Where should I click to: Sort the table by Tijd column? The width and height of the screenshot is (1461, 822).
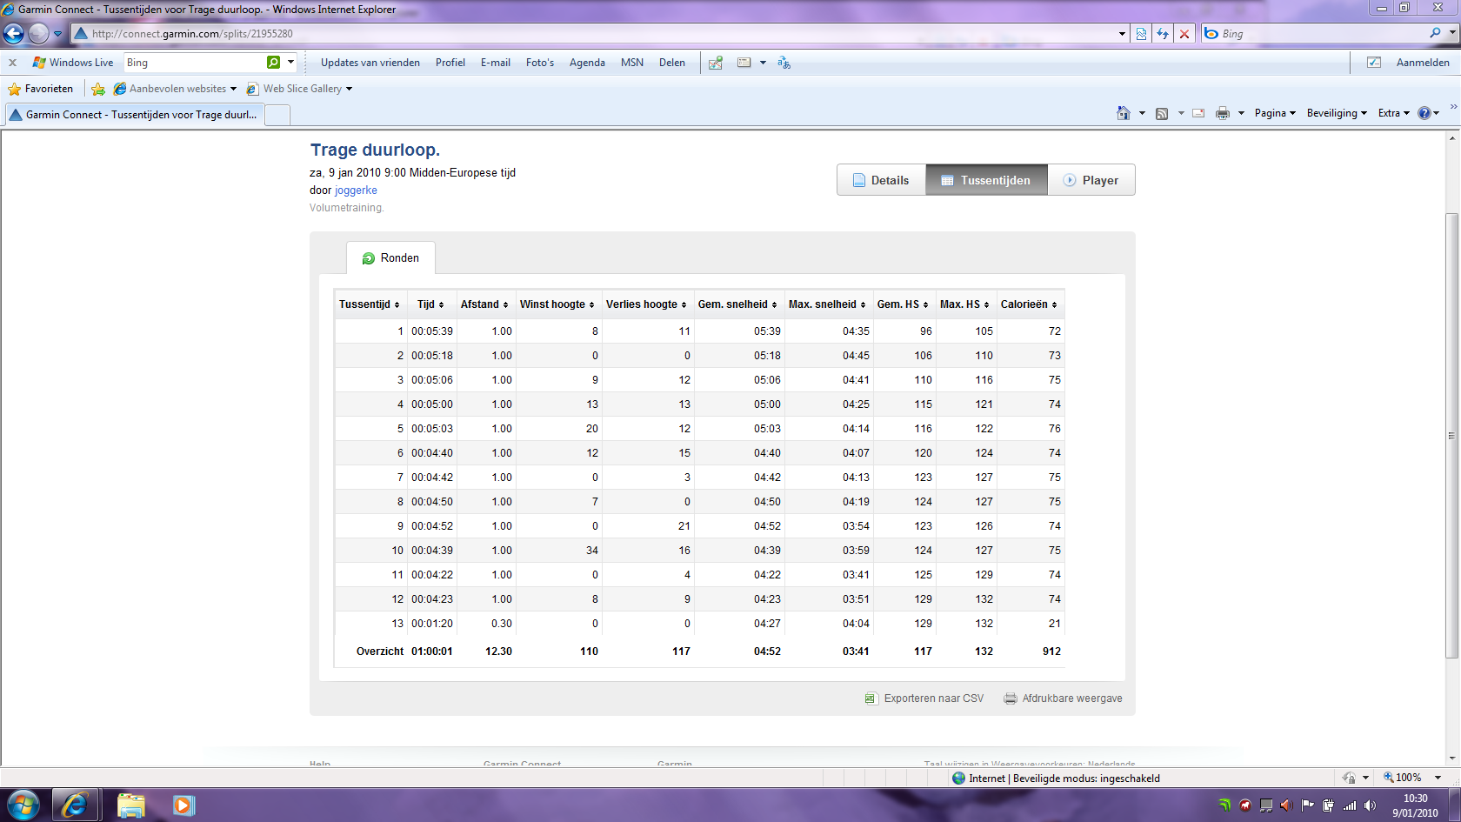pos(430,304)
